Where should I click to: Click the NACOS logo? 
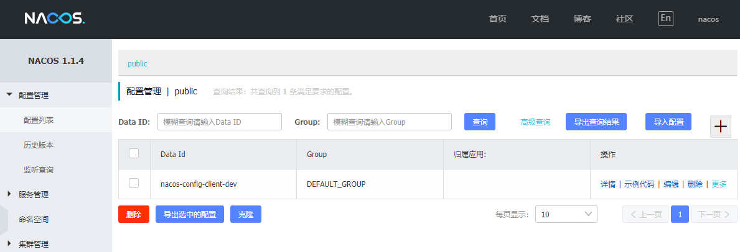(55, 19)
